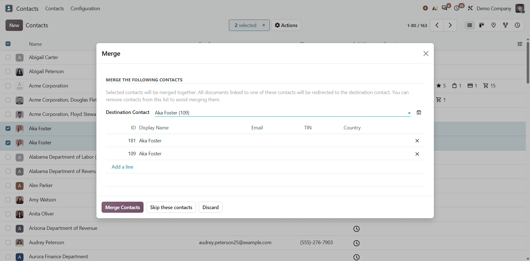Click the cart 15 stat on Acme Corporation row

pyautogui.click(x=489, y=86)
